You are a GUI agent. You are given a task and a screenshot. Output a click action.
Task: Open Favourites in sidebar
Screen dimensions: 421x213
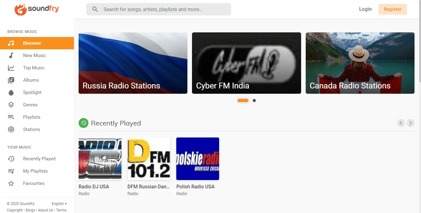(37, 183)
